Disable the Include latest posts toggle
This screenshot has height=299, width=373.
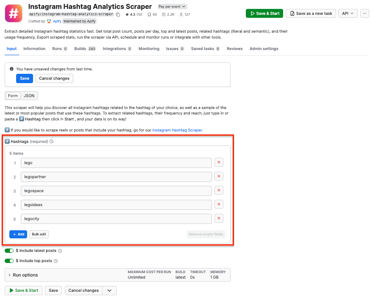pos(9,251)
